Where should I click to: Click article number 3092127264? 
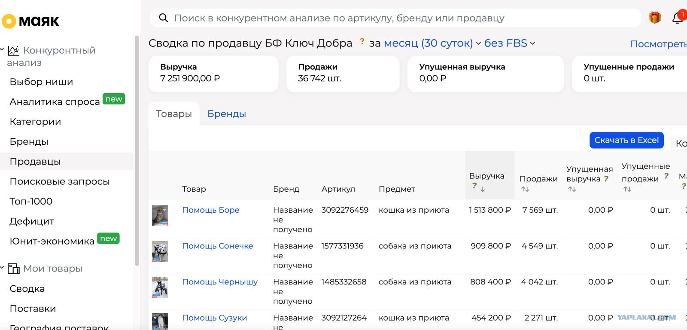[344, 318]
